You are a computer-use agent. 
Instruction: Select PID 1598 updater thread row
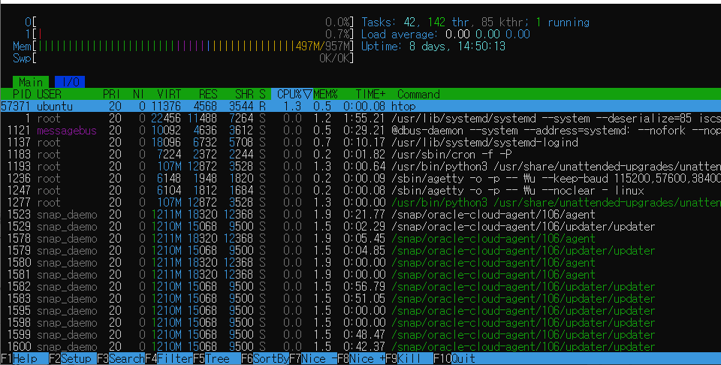[x=360, y=323]
